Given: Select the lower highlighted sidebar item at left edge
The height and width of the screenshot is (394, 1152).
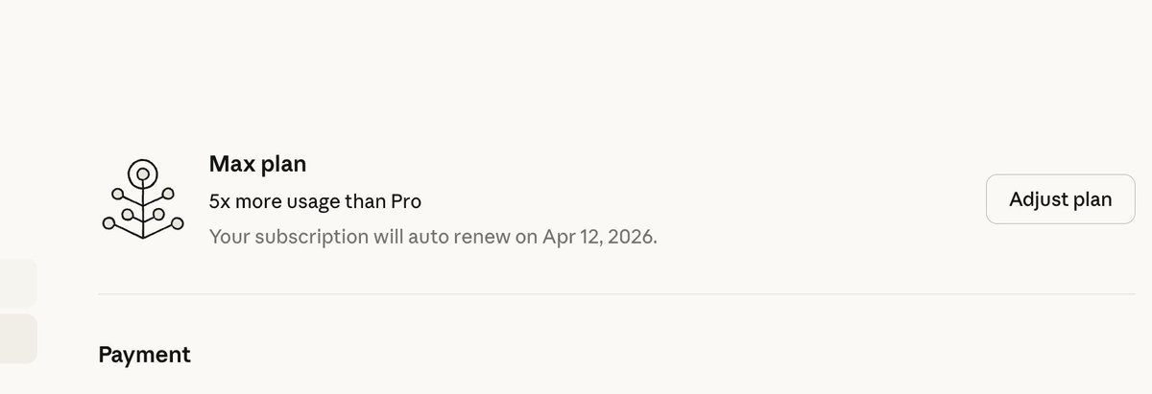Looking at the screenshot, I should 17,338.
